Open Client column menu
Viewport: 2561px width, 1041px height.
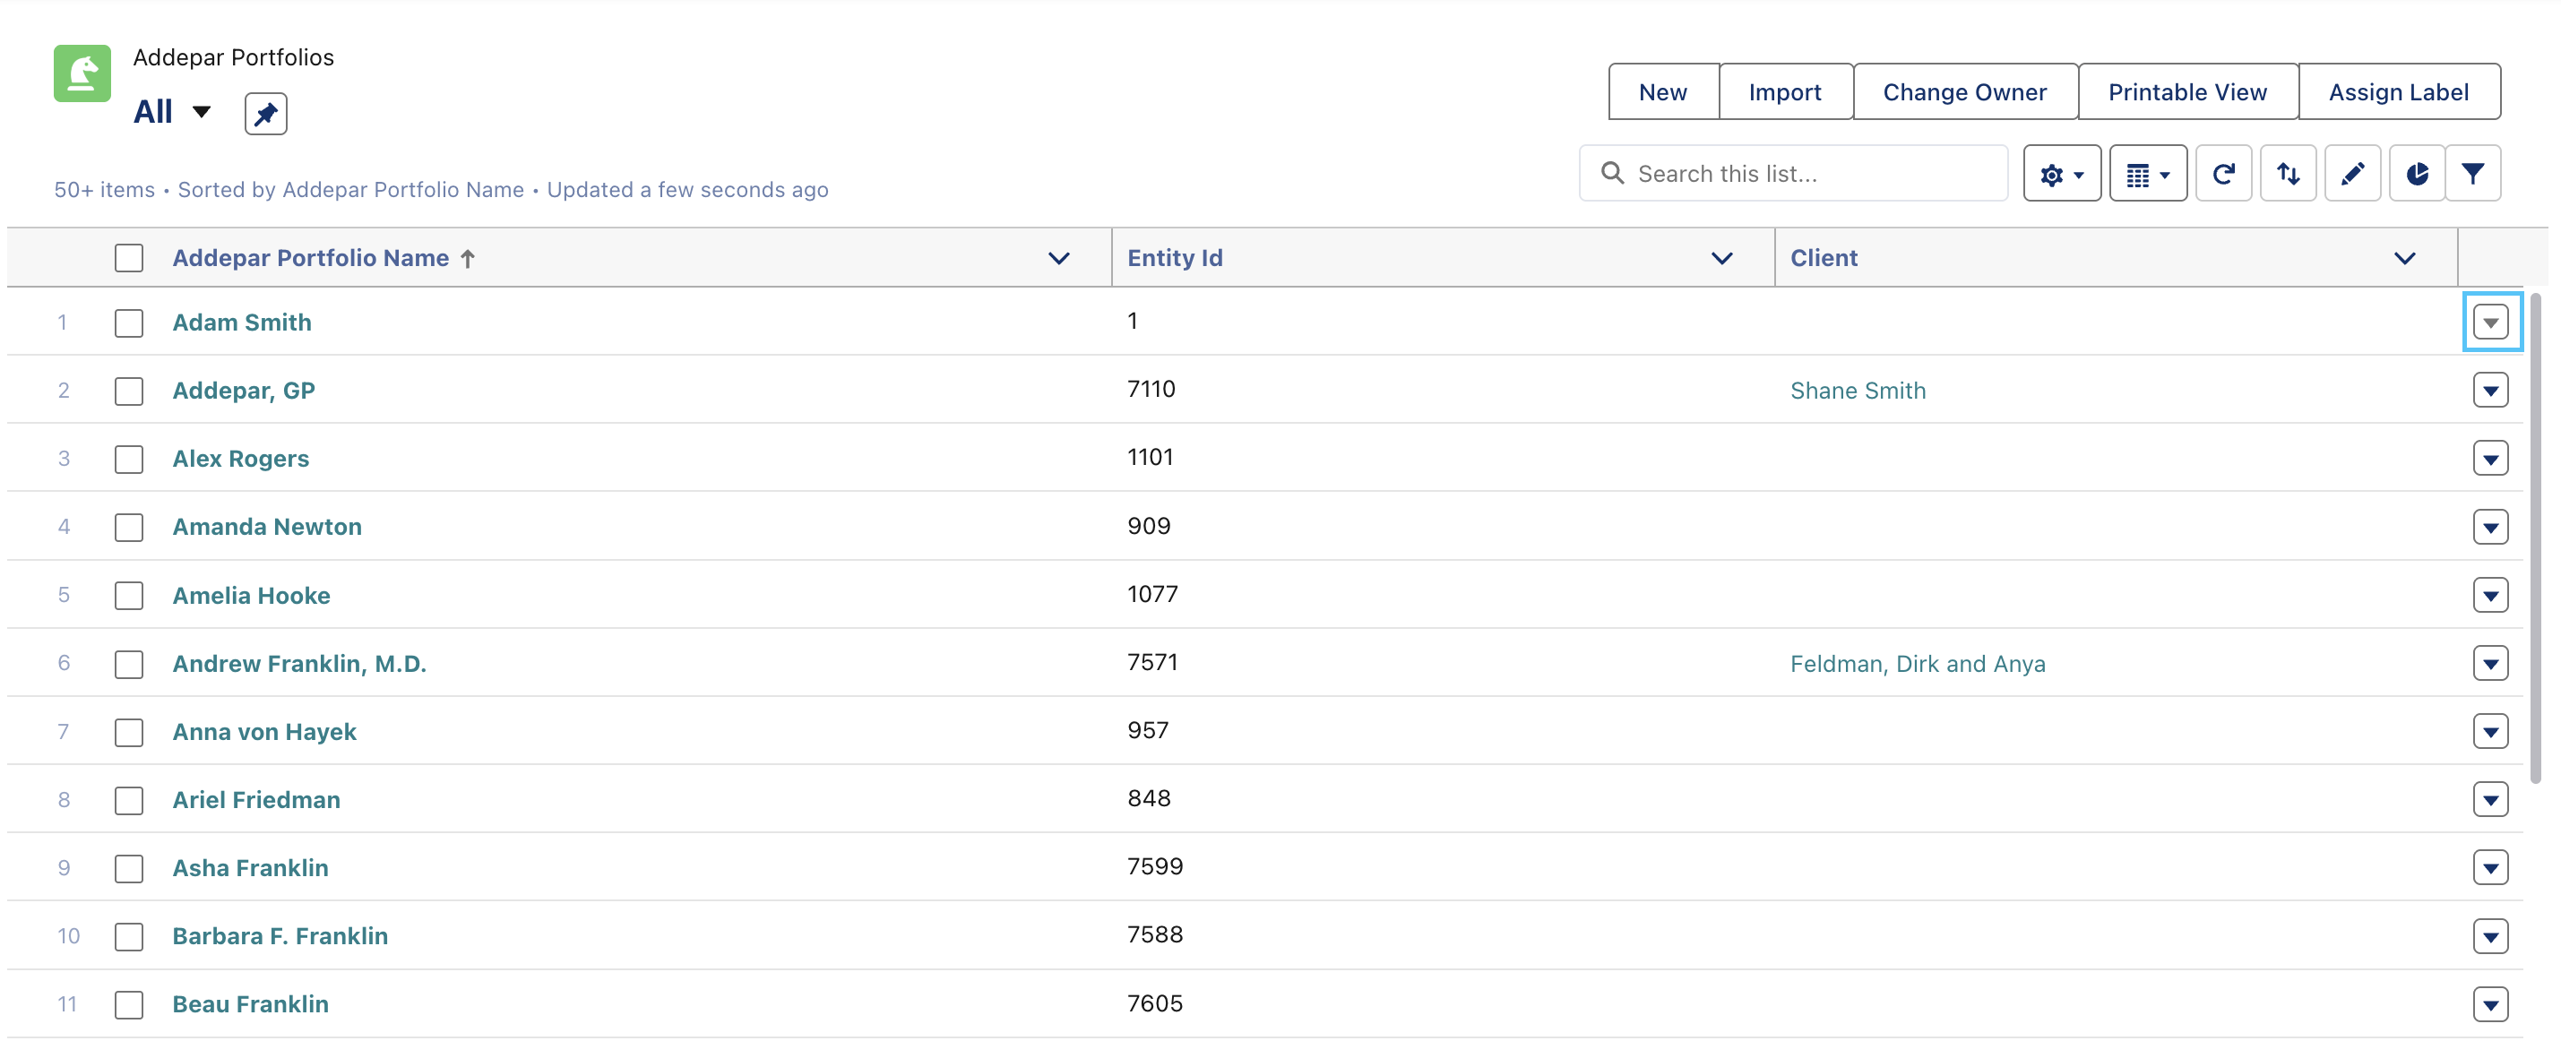point(2404,259)
